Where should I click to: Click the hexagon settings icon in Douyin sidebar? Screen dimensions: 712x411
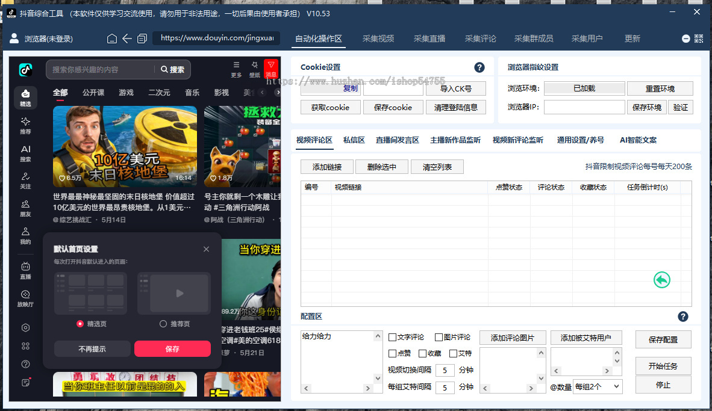click(25, 327)
